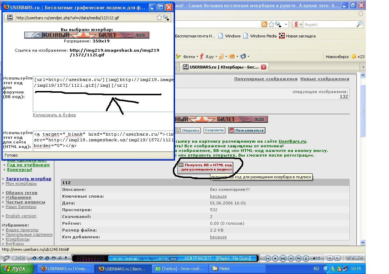Focus the Яндекс search input field
This screenshot has height=274, width=389.
(329, 25)
